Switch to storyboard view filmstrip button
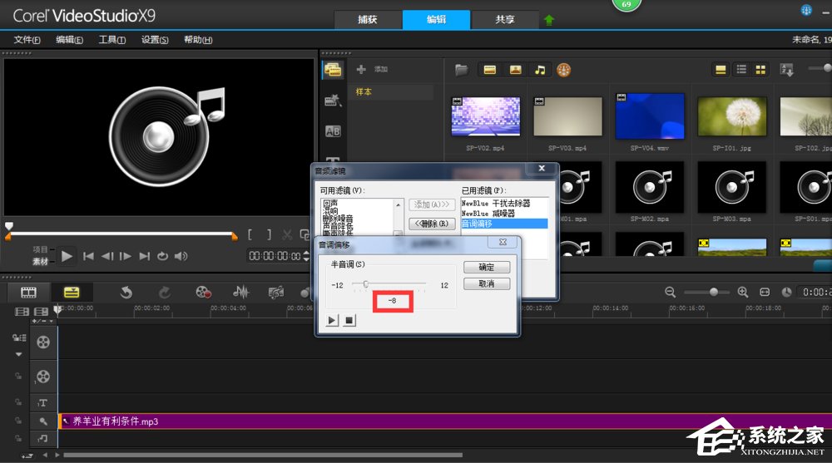Viewport: 832px width, 463px height. [x=29, y=292]
